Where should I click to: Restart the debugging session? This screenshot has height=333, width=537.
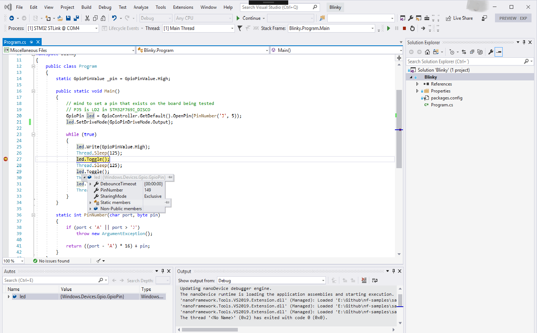(412, 28)
